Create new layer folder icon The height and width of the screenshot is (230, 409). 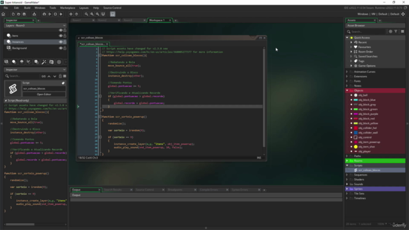point(51,62)
